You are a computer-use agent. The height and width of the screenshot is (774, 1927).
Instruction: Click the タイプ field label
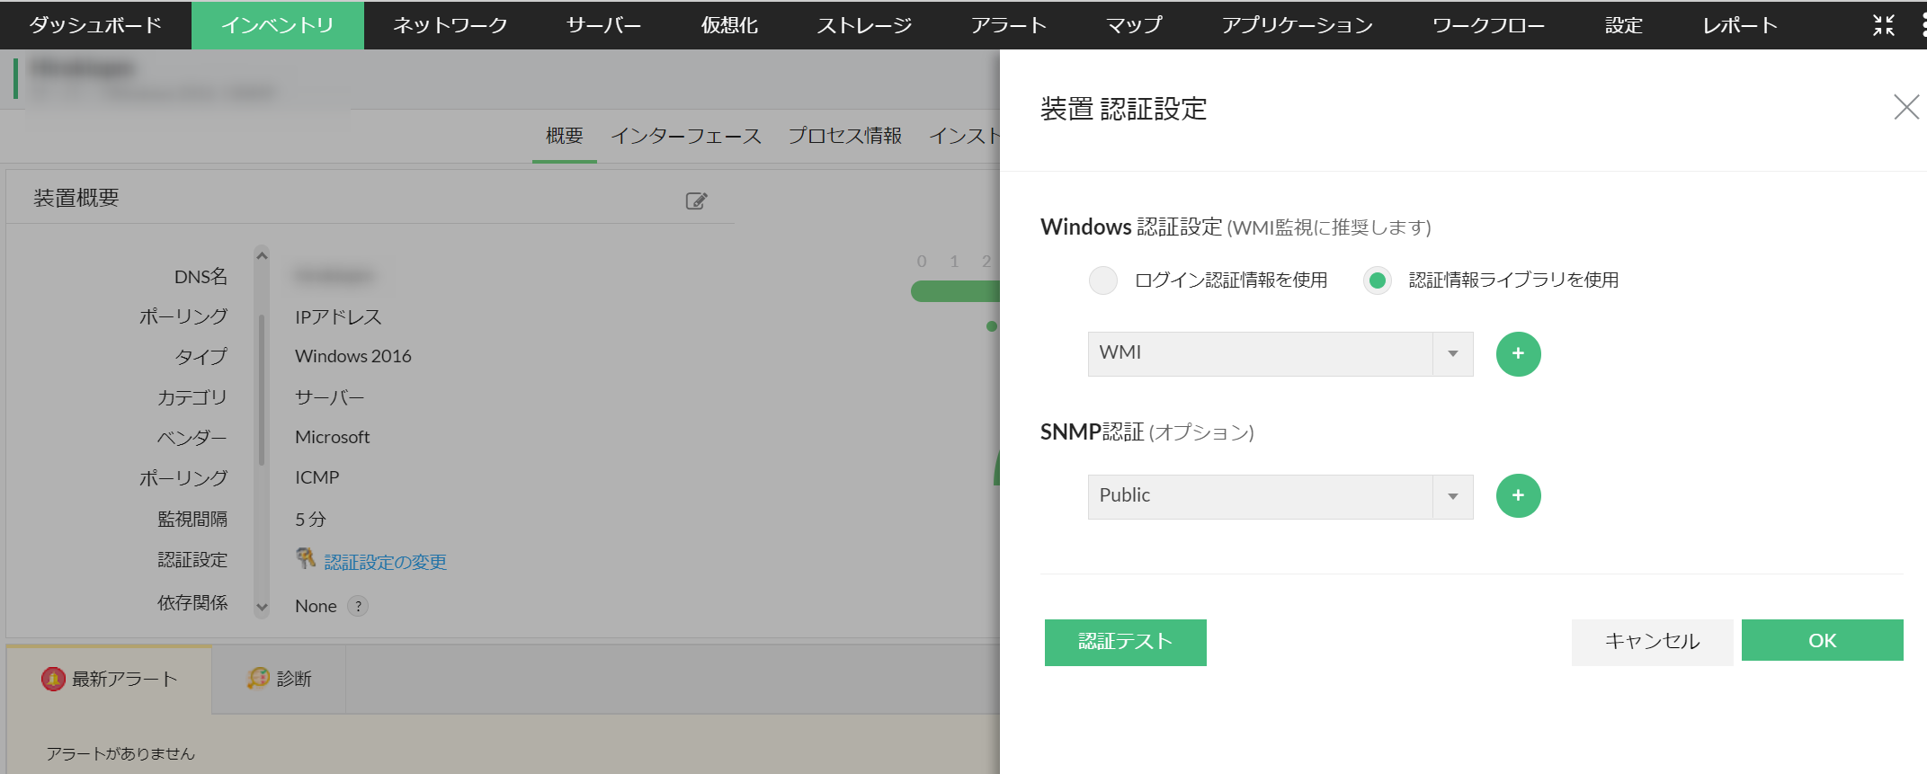(x=201, y=357)
